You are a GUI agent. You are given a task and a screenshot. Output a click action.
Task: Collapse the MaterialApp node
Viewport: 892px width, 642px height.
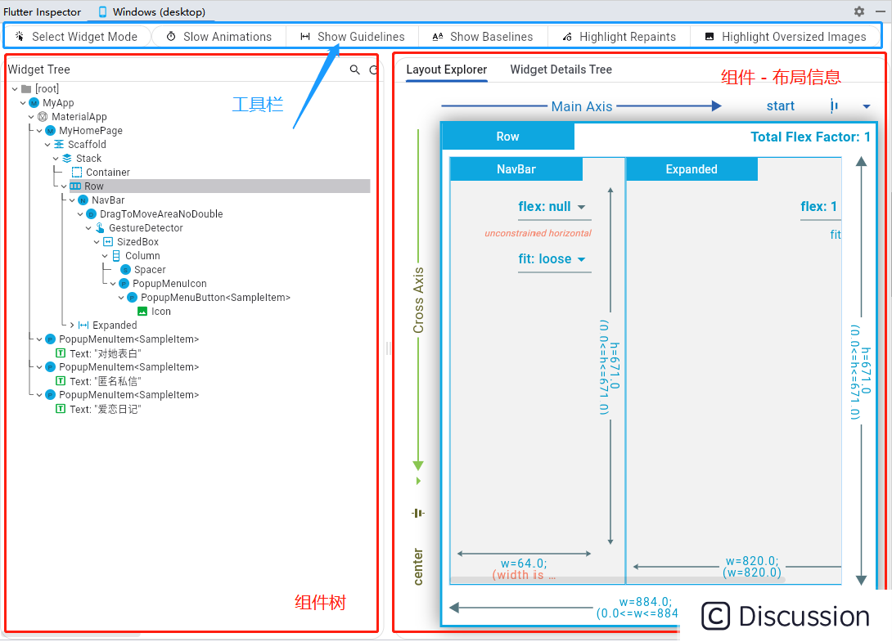coord(31,117)
